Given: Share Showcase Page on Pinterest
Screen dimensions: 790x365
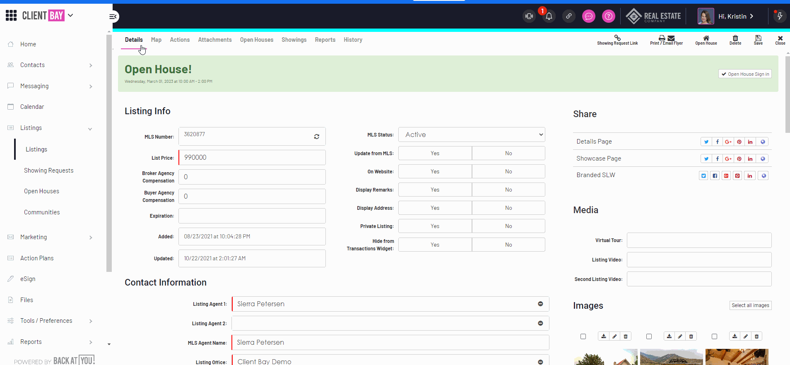Looking at the screenshot, I should coord(739,159).
